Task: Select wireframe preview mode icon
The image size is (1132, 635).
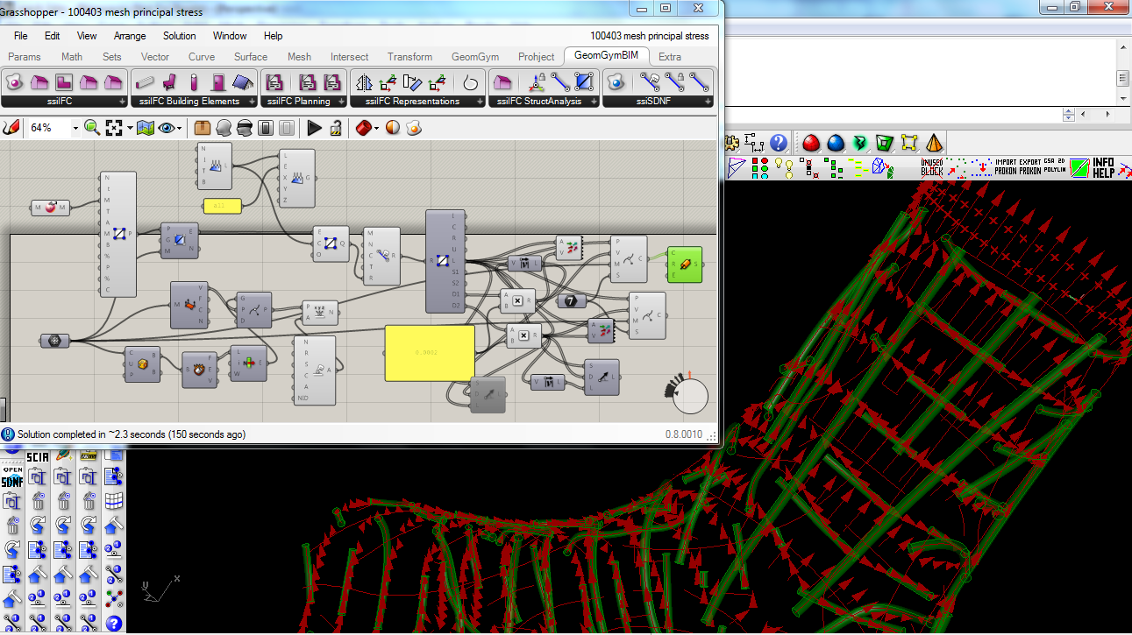Action: click(x=245, y=128)
